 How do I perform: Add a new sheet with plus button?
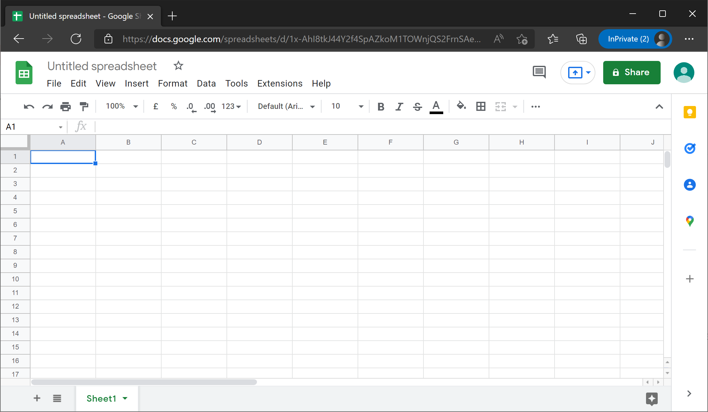[37, 398]
